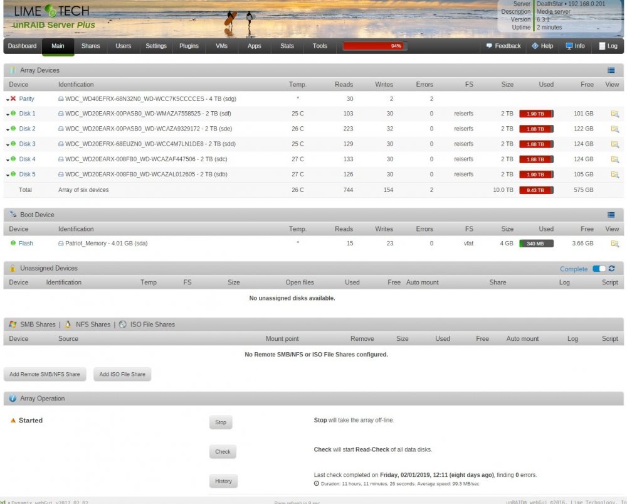Click the view folder icon for Disk 3
Screen dimensions: 627x504
[614, 144]
